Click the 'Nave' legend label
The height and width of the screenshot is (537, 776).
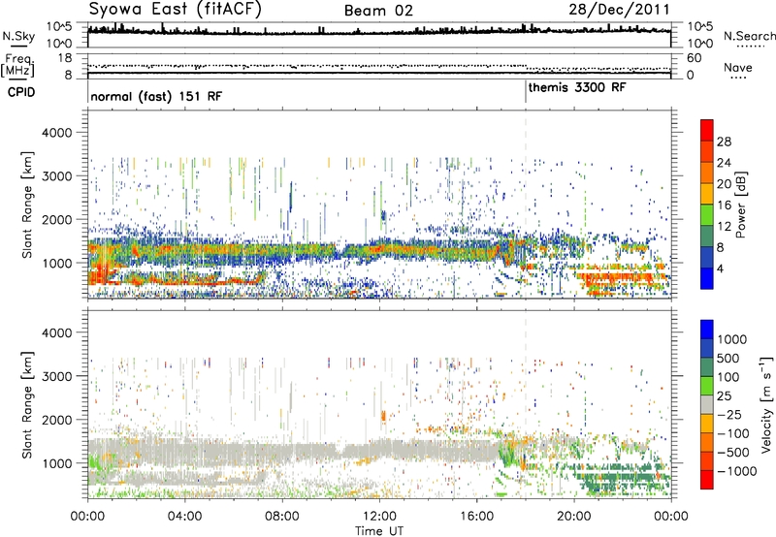pos(738,68)
